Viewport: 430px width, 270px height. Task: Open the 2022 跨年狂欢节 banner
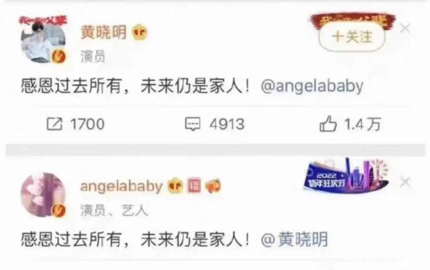347,175
